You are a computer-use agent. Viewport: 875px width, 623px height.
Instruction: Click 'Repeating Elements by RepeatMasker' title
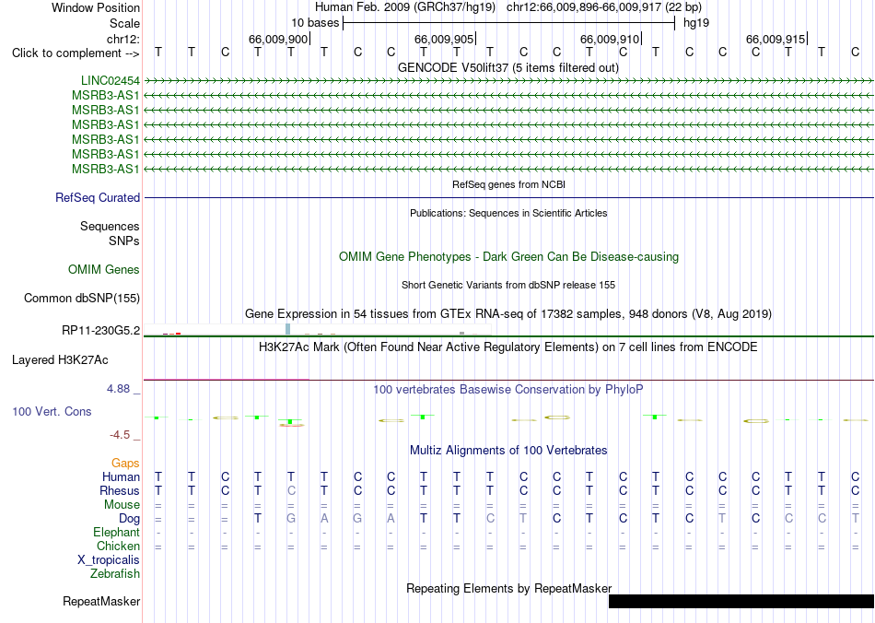tap(509, 588)
